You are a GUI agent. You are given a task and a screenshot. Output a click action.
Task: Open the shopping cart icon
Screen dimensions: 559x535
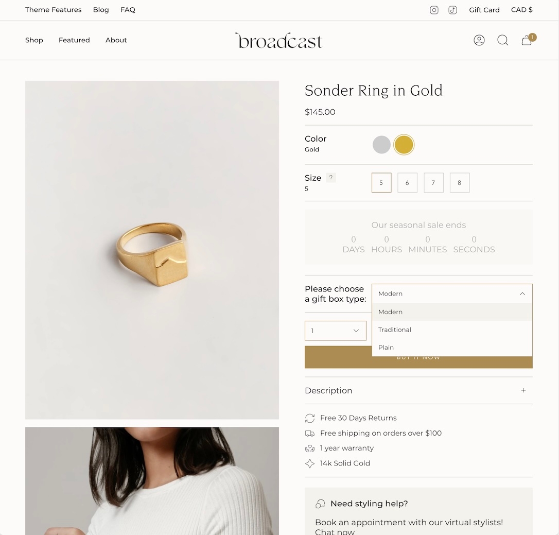tap(527, 40)
